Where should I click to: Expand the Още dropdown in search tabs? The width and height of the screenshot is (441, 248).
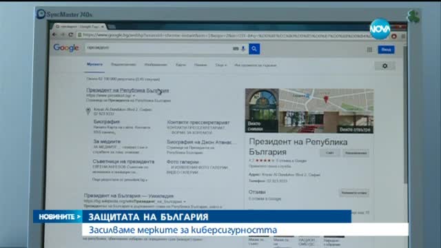pyautogui.click(x=220, y=65)
